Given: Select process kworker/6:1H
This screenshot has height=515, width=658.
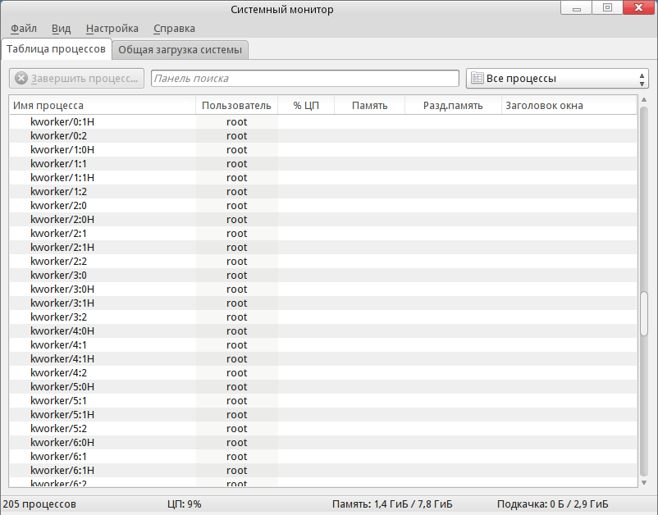Looking at the screenshot, I should coord(323,471).
